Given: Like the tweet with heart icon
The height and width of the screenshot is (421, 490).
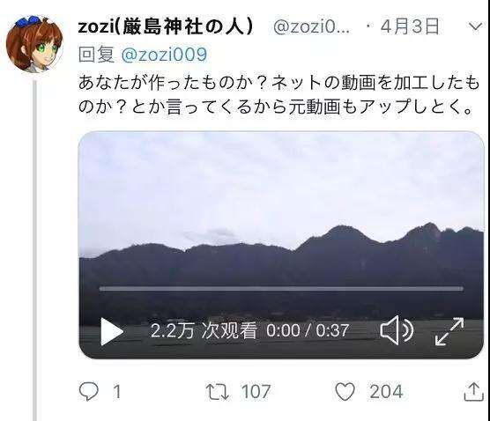Looking at the screenshot, I should pyautogui.click(x=345, y=392).
